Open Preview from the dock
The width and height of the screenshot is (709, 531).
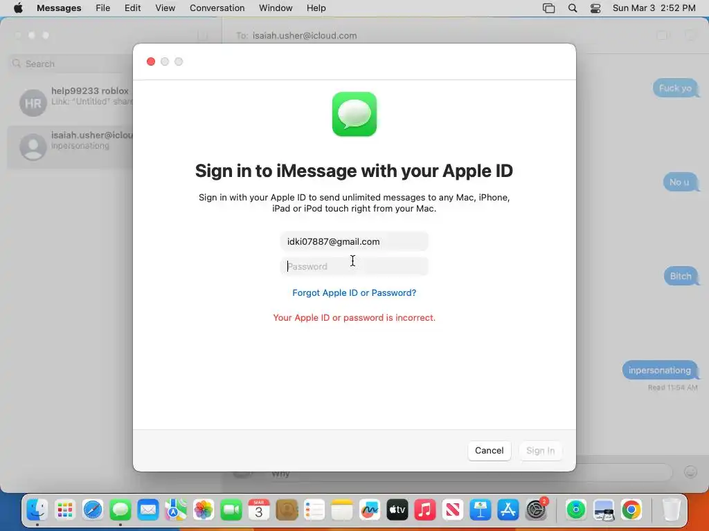(x=604, y=510)
